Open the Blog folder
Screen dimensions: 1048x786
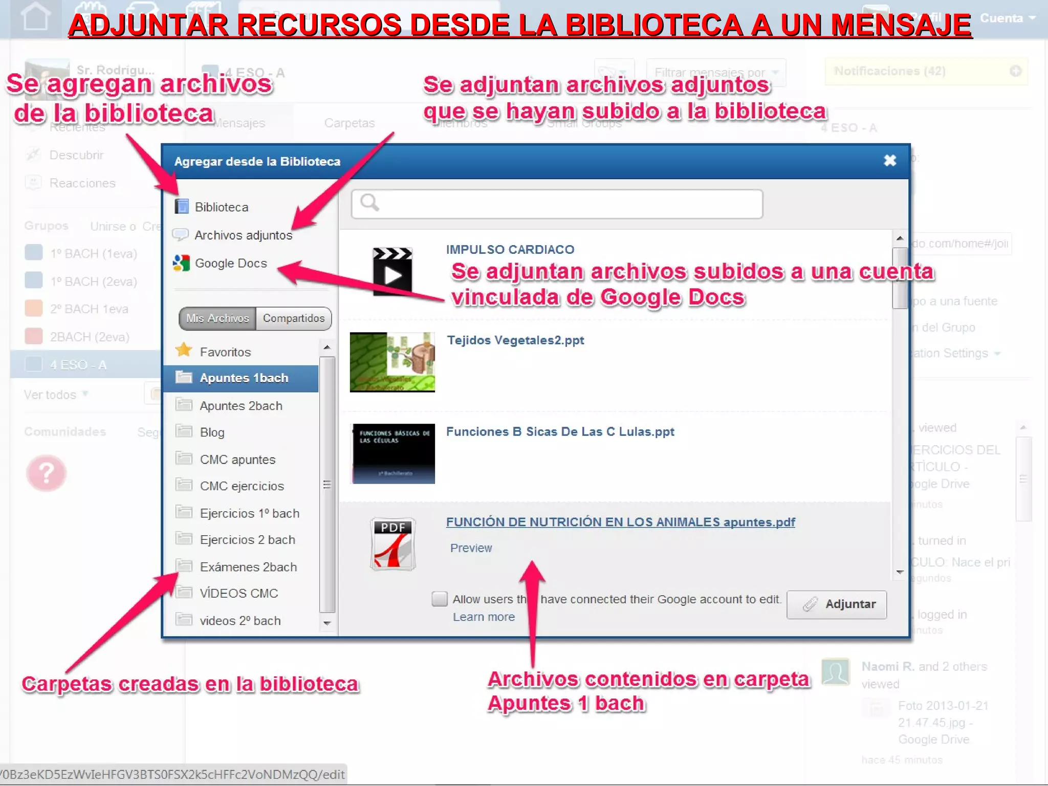200,432
